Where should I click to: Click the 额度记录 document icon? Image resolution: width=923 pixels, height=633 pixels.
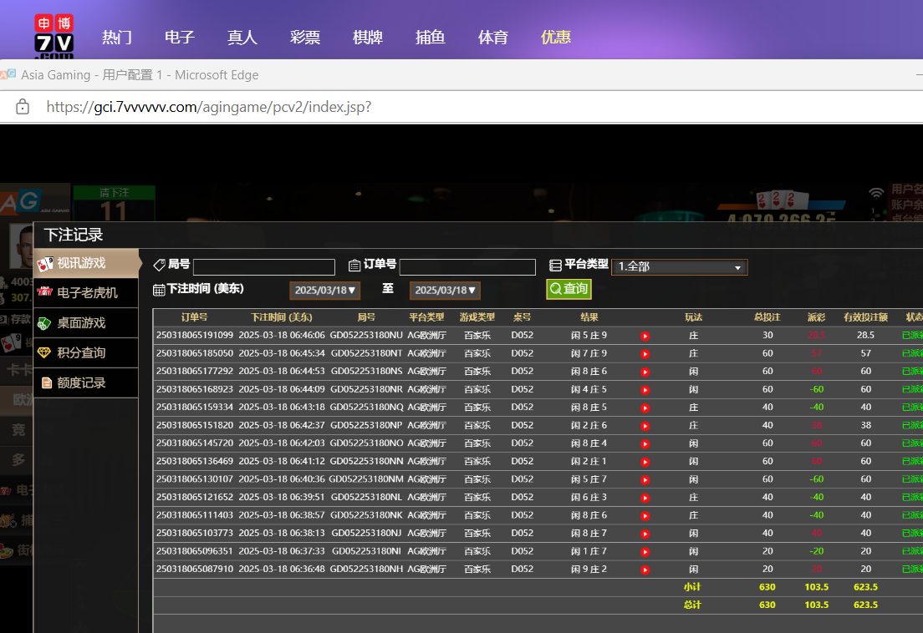[x=45, y=383]
